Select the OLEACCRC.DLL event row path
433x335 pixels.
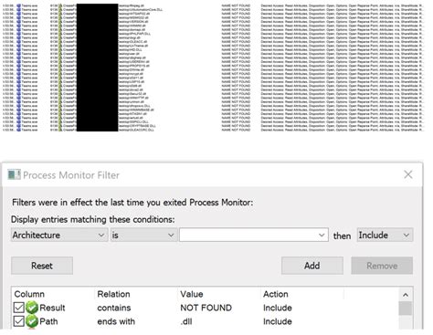(x=136, y=130)
